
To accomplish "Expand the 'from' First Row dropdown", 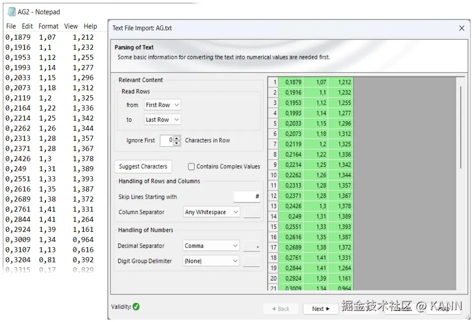I will [162, 105].
